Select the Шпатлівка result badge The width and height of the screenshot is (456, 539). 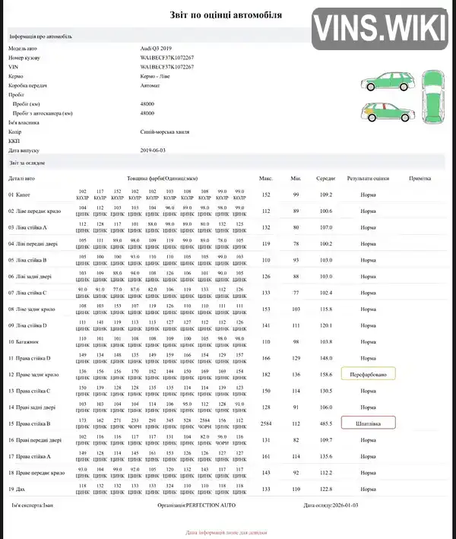(368, 423)
